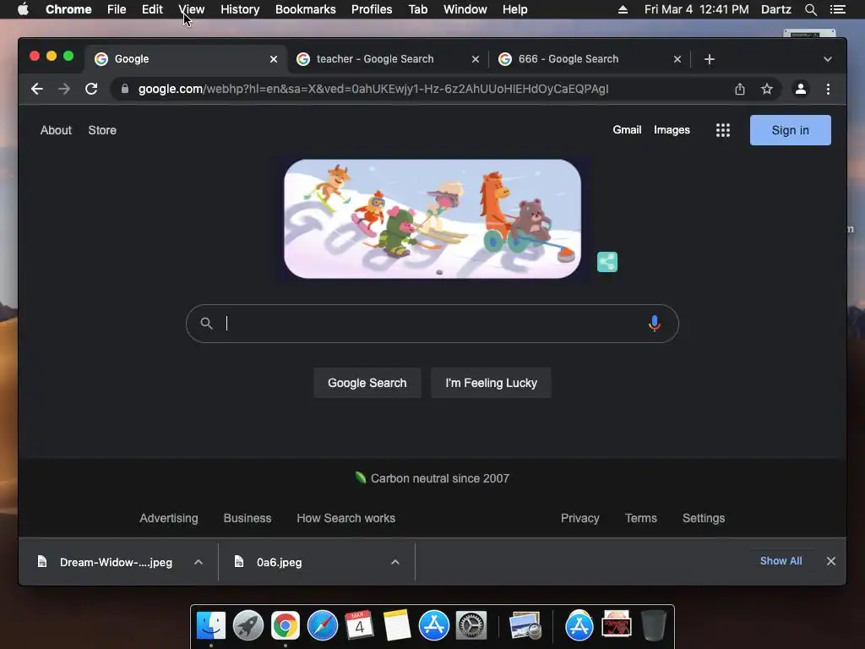865x649 pixels.
Task: Start voice search with microphone icon
Action: coord(655,324)
